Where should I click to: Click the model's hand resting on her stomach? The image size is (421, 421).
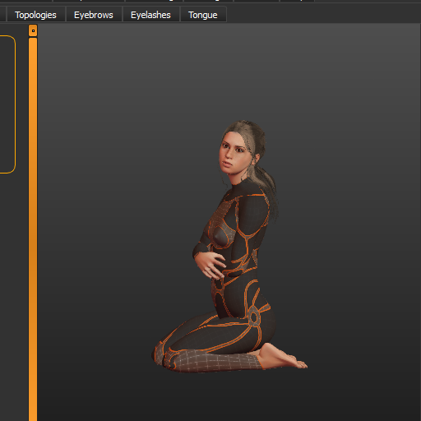tap(210, 265)
